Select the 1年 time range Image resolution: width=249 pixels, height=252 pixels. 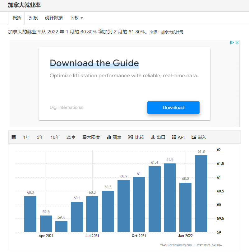(x=27, y=137)
